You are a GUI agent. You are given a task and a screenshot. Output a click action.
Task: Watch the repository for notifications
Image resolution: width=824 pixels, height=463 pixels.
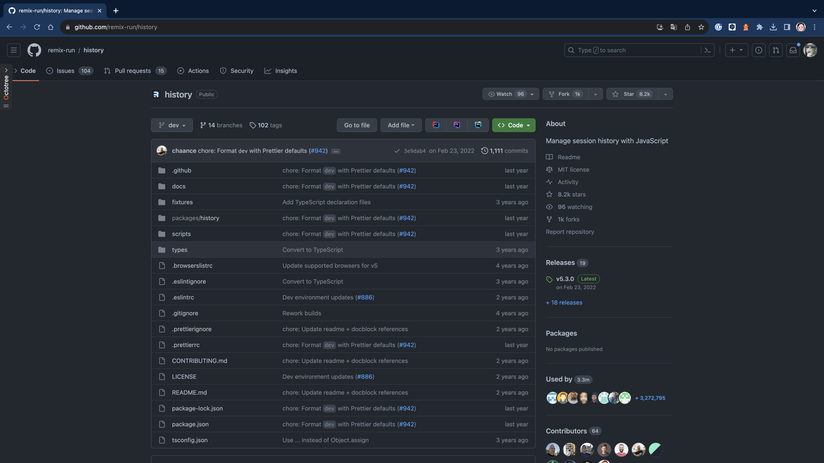pyautogui.click(x=505, y=94)
